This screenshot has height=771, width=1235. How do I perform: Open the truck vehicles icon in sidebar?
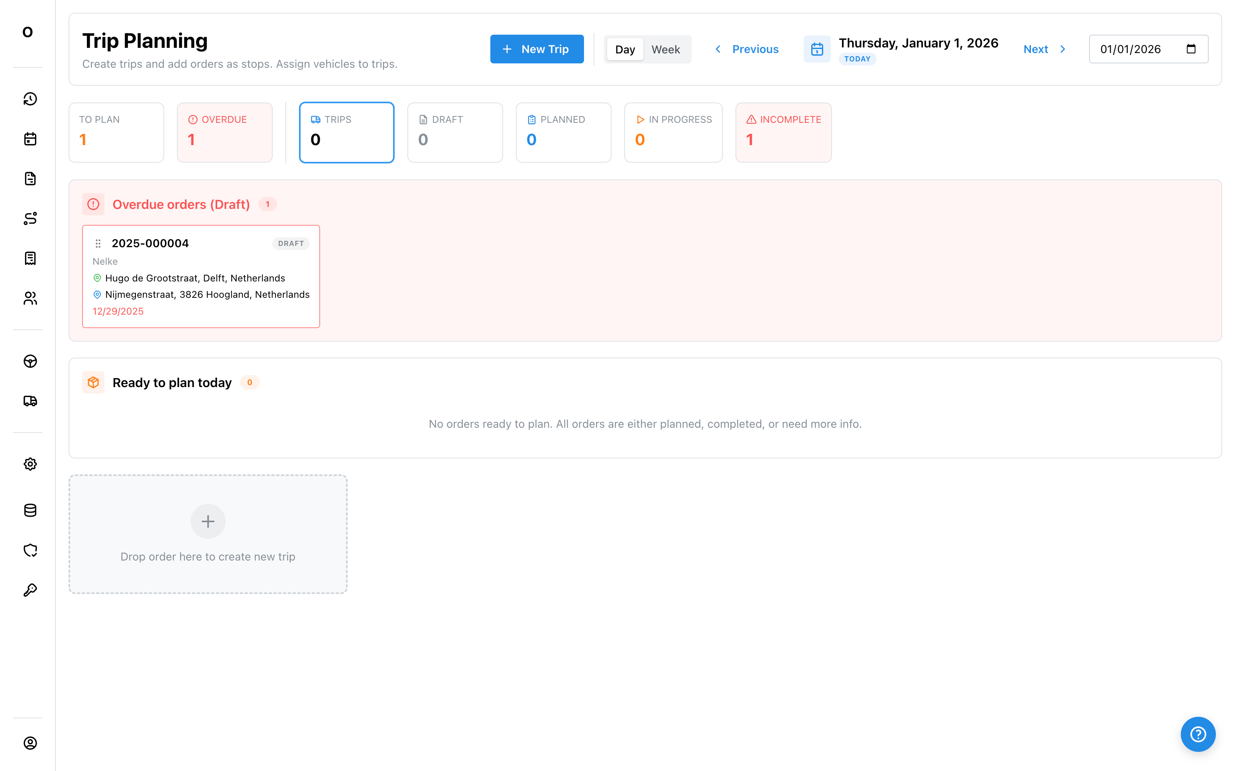(x=30, y=401)
